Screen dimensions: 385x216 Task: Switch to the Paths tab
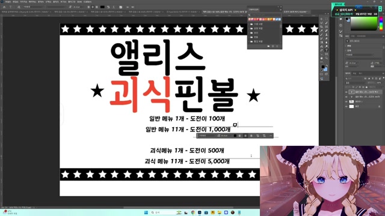(360, 73)
